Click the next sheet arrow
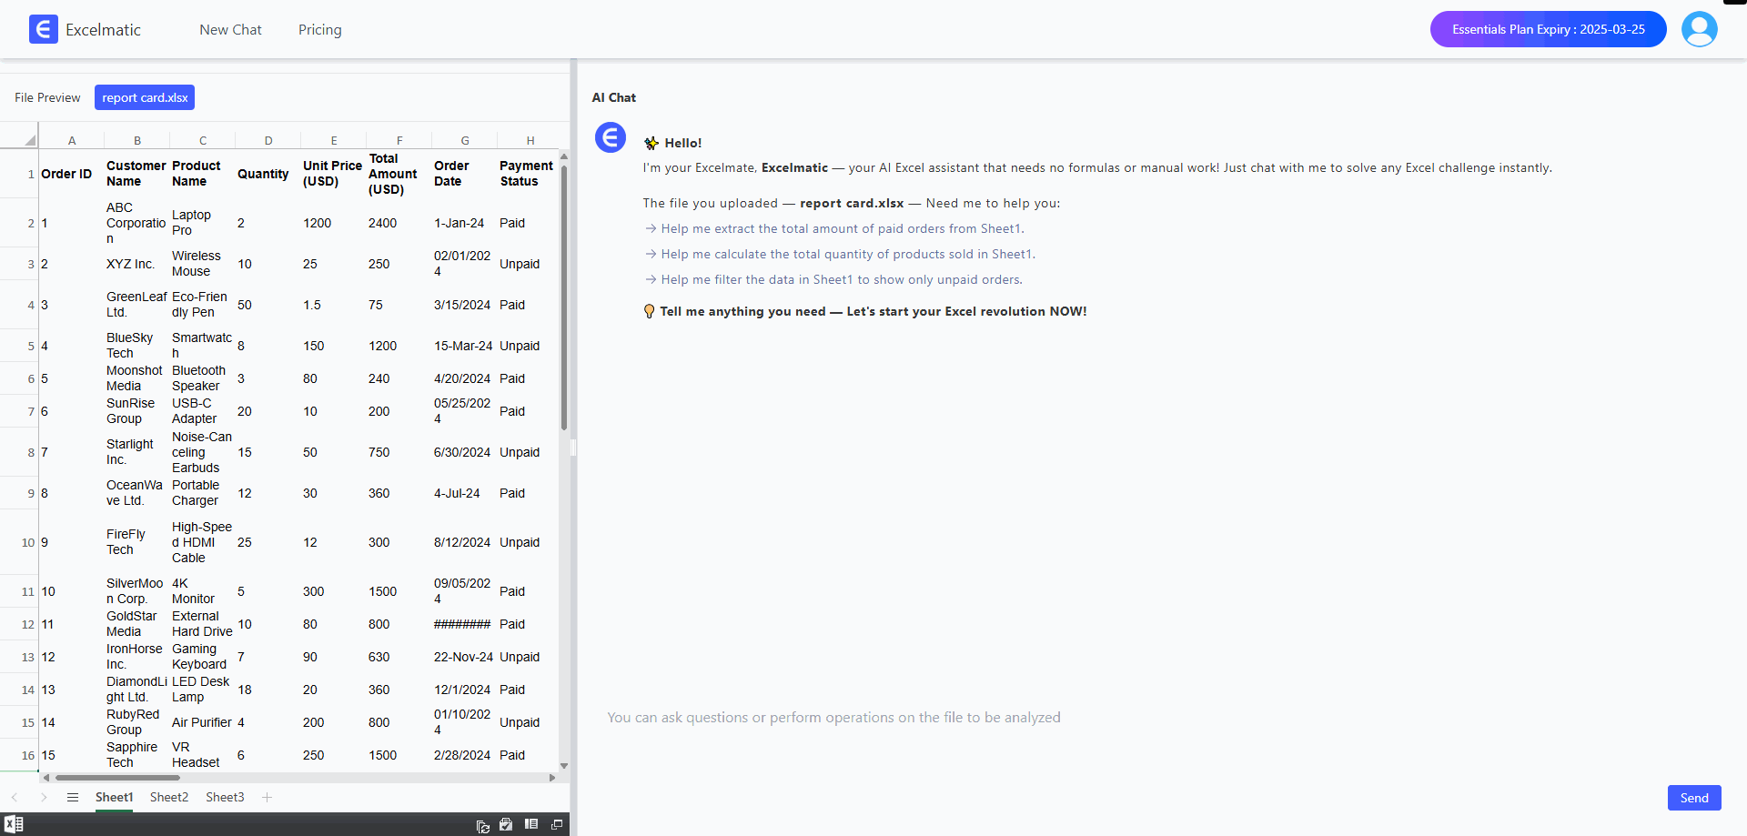Image resolution: width=1747 pixels, height=836 pixels. 43,797
